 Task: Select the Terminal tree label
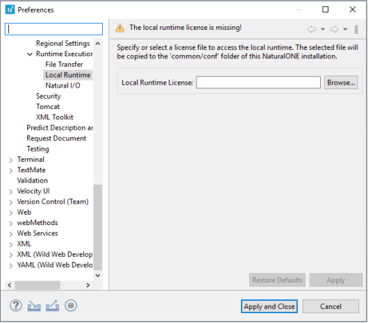tap(31, 159)
